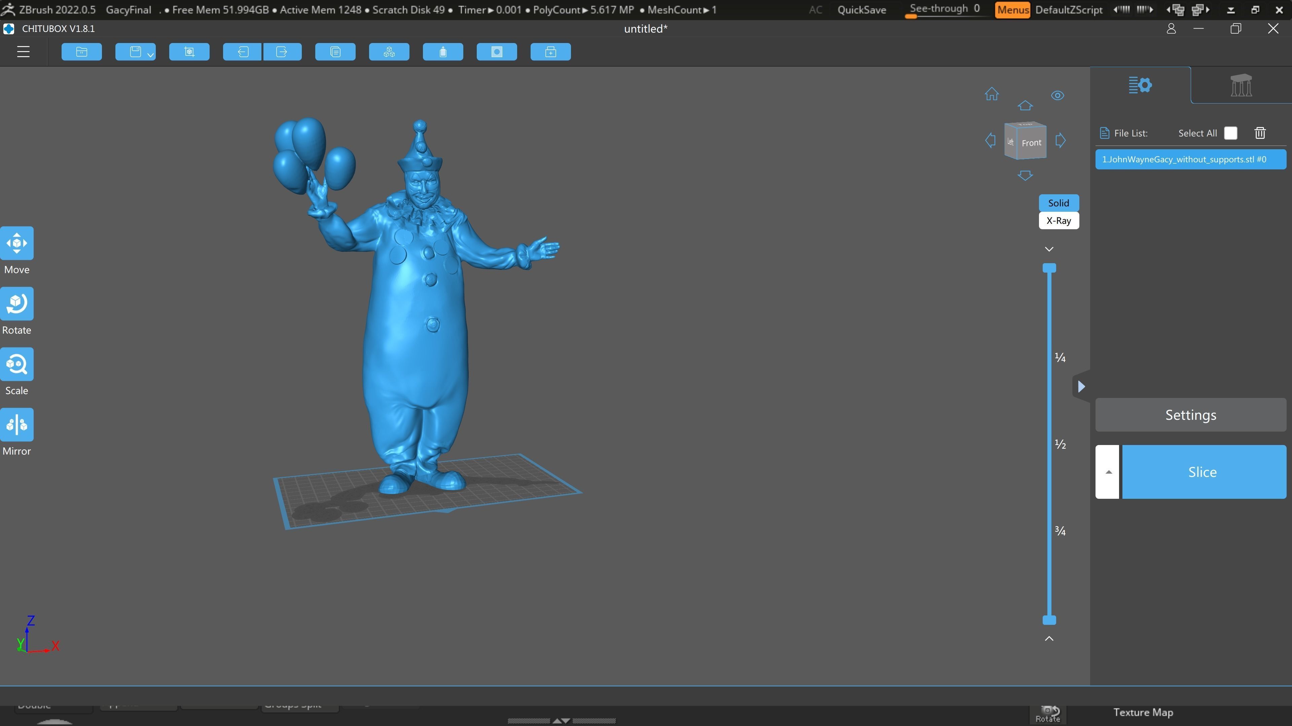Screen dimensions: 1292x726
Task: Click previous UI colors icon in ZBrush
Action: 1176,9
